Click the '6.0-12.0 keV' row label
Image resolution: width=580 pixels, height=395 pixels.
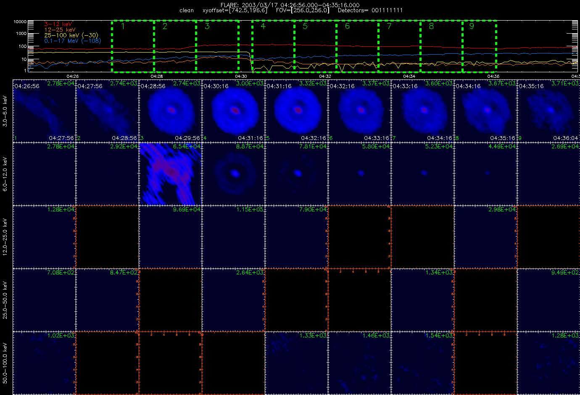coord(5,174)
